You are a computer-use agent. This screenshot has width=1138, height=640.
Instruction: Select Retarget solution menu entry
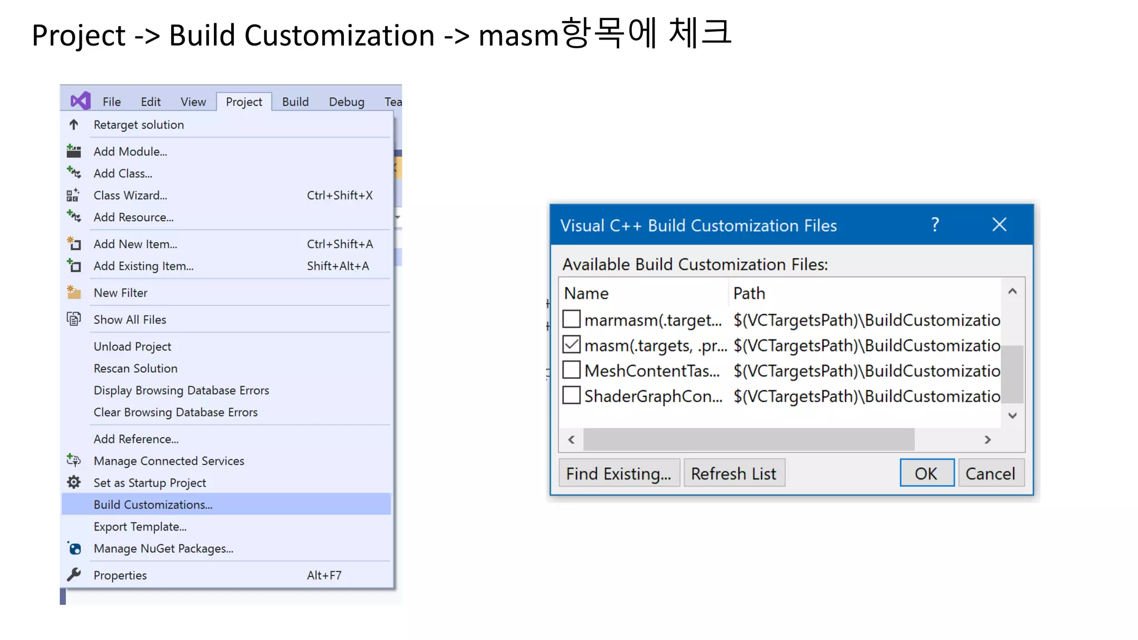tap(226, 124)
